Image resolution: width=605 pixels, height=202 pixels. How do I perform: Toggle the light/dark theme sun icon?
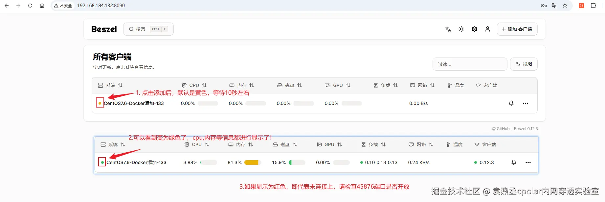pyautogui.click(x=461, y=29)
